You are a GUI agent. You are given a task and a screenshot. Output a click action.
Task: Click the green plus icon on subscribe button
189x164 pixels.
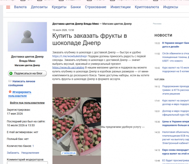tap(11, 73)
